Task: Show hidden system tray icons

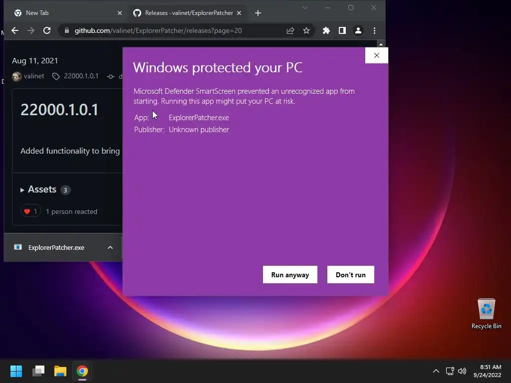Action: (x=436, y=371)
